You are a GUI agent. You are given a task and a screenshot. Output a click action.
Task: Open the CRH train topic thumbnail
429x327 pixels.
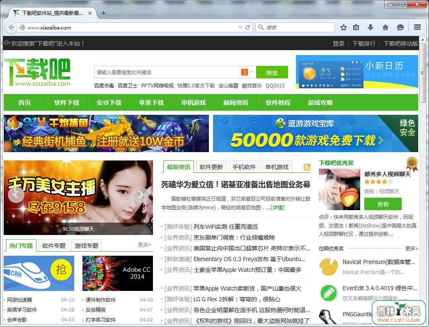(39, 274)
